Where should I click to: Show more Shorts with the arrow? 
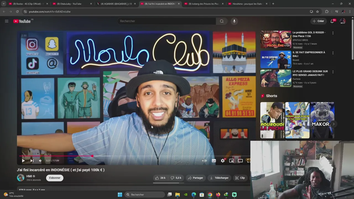(334, 124)
